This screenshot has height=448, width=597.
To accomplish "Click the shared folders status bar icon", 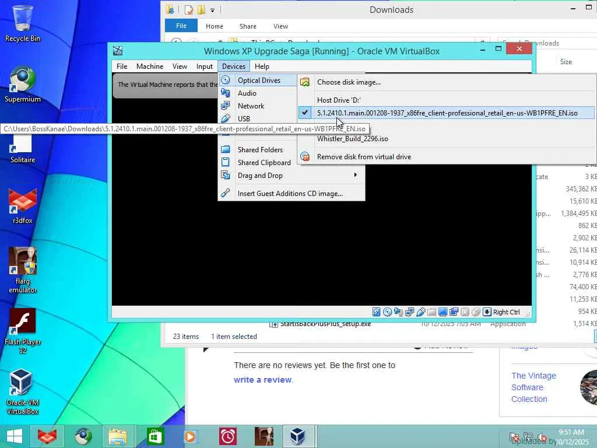I will [432, 312].
